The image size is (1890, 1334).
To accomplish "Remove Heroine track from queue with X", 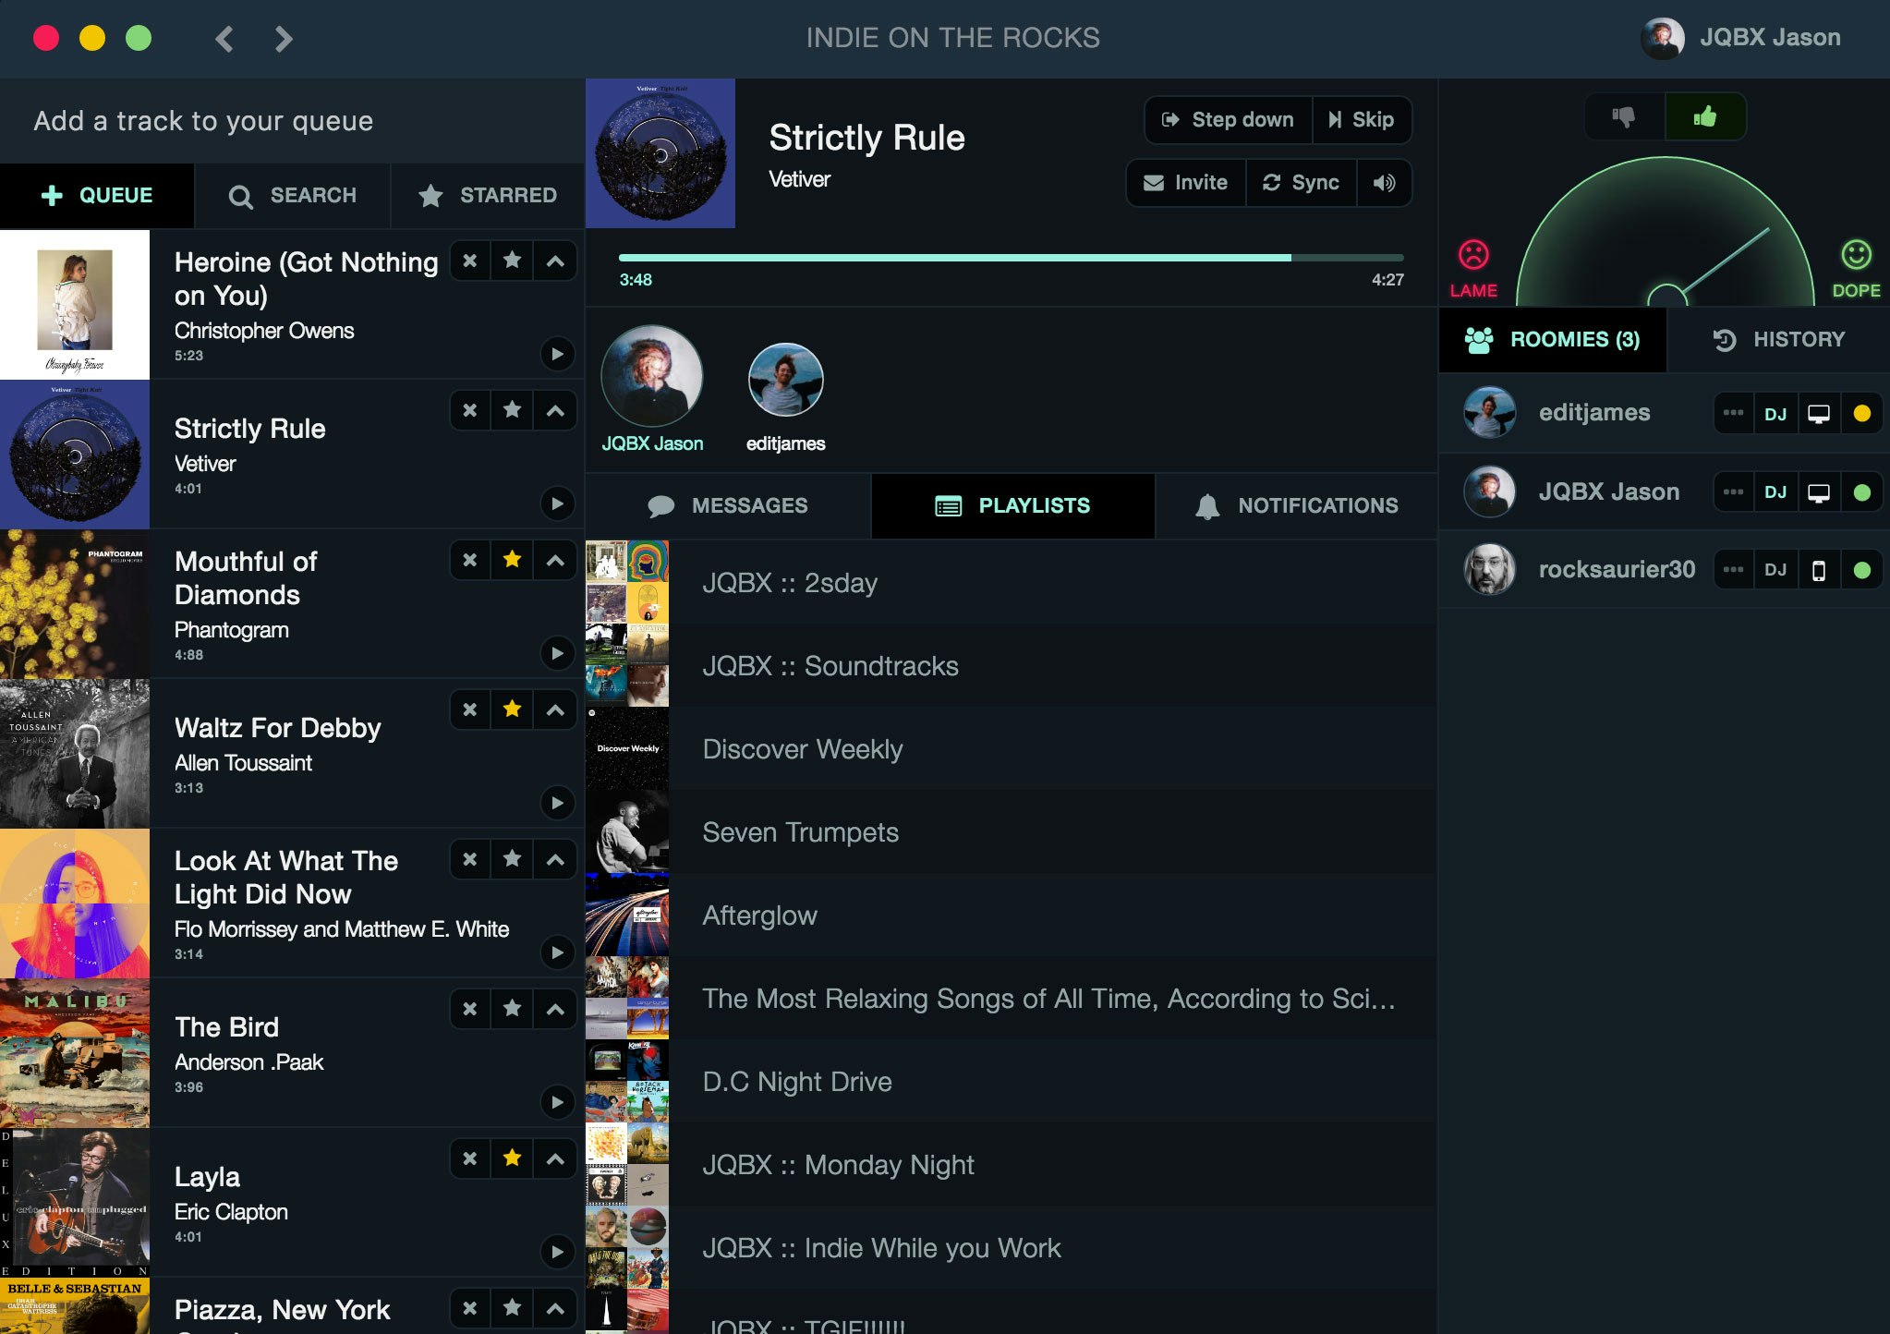I will coord(470,261).
